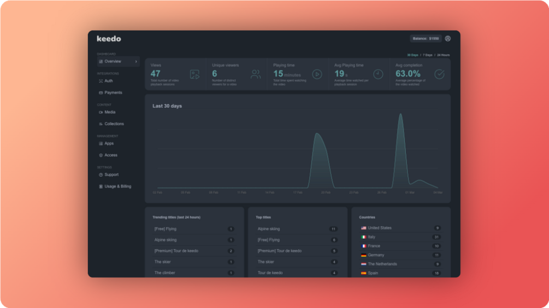
Task: Click the Netherlands flag icon
Action: 363,264
